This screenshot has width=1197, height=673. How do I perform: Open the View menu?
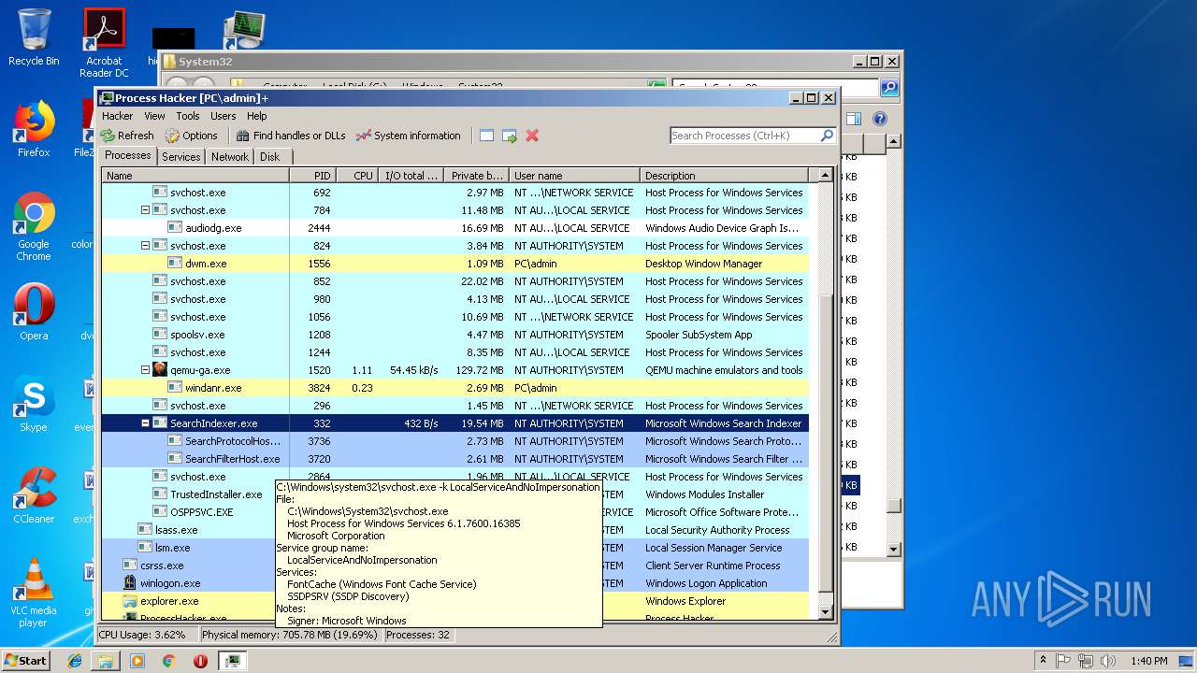pos(154,116)
